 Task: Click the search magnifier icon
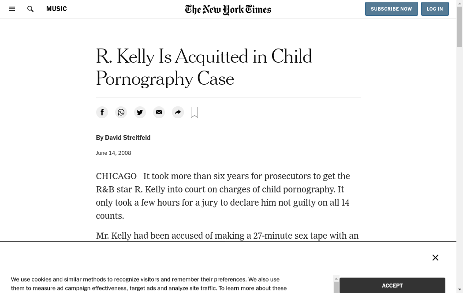click(x=30, y=9)
